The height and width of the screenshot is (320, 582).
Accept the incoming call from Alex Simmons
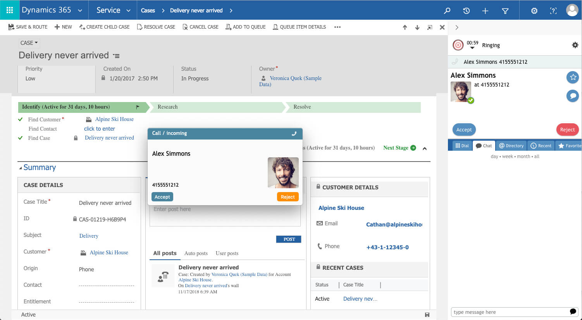tap(162, 197)
